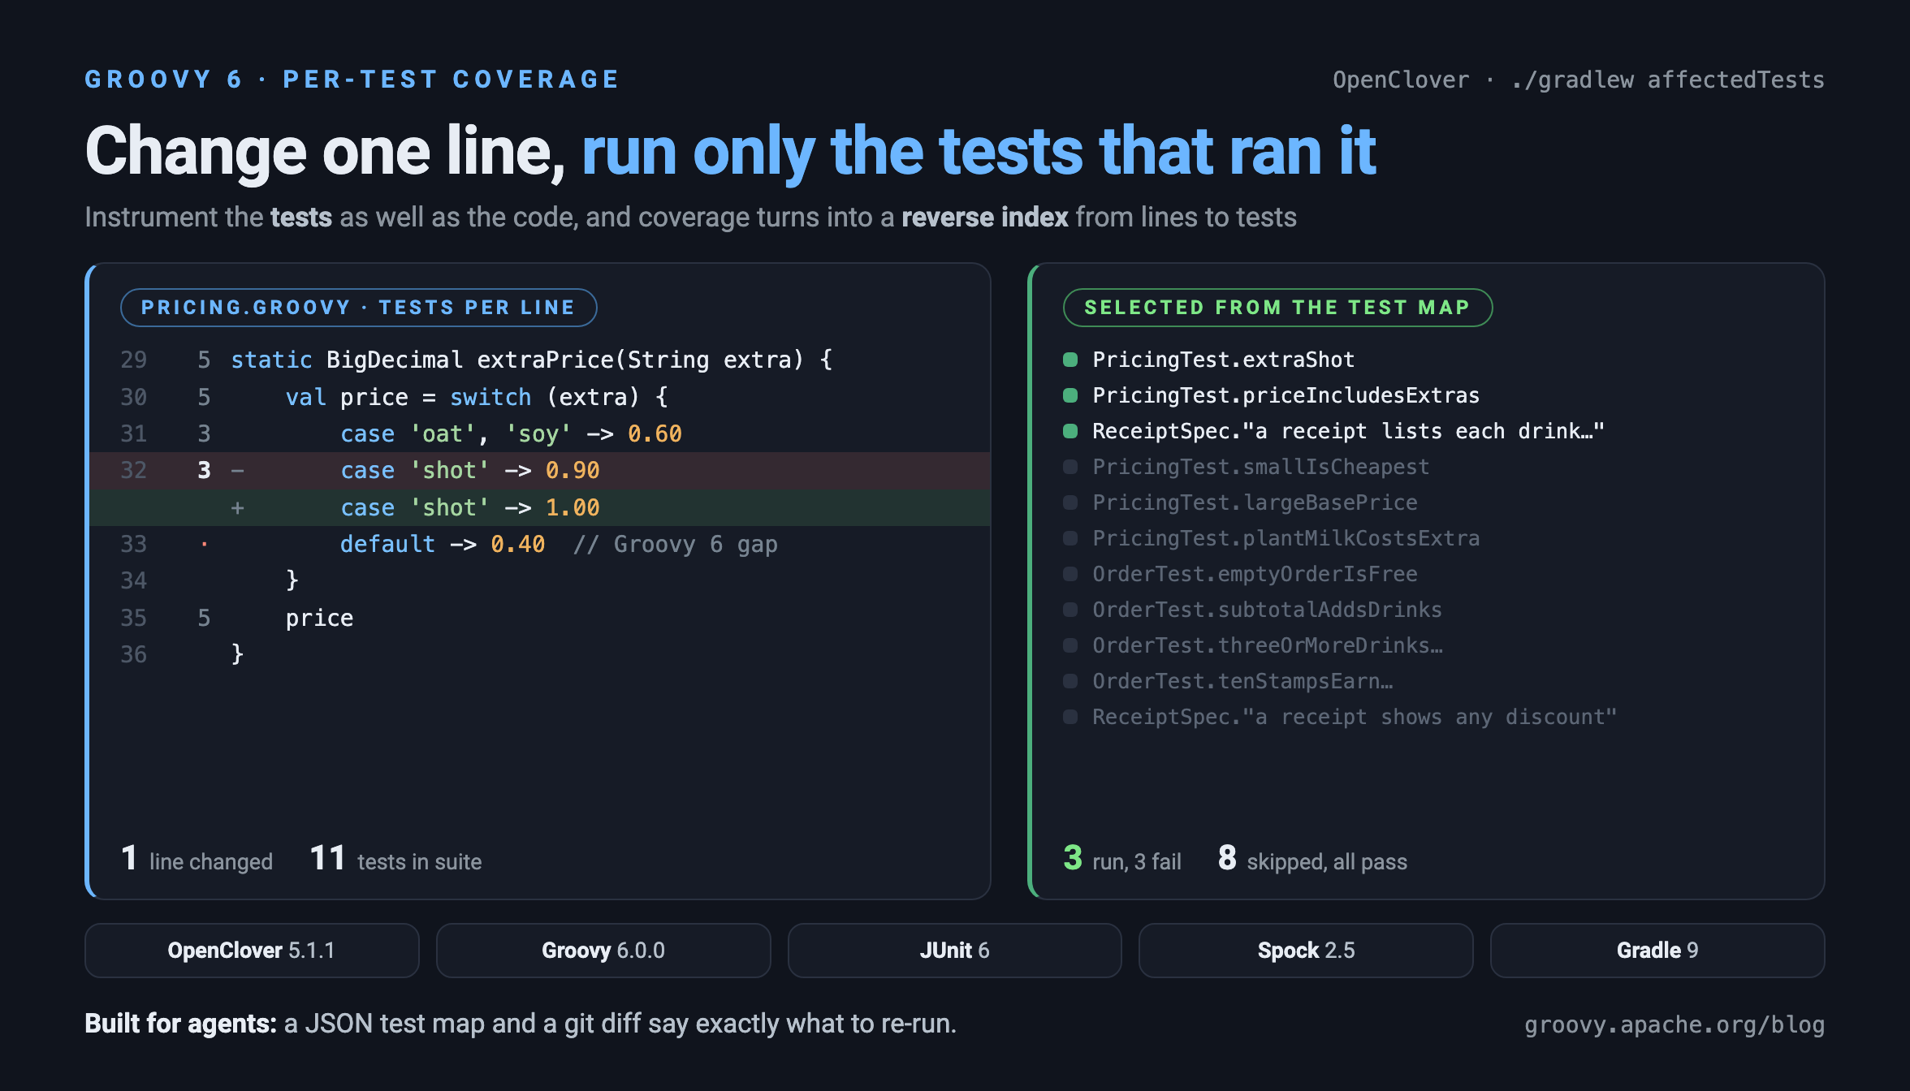The width and height of the screenshot is (1910, 1091).
Task: Click the grey dot beside OrderTest.subtotalAddsDrinks
Action: tap(1070, 610)
